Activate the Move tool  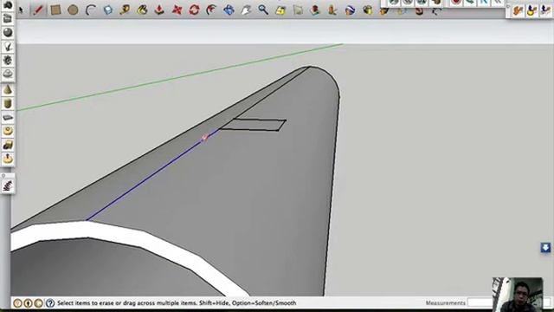[x=177, y=10]
